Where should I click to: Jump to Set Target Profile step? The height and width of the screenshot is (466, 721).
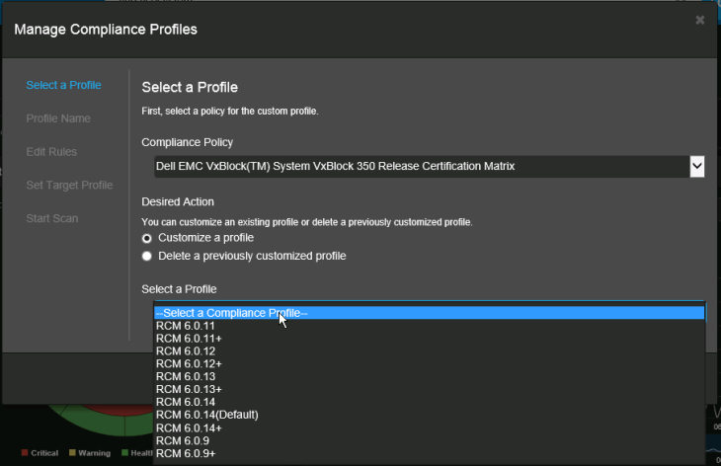[x=69, y=186]
